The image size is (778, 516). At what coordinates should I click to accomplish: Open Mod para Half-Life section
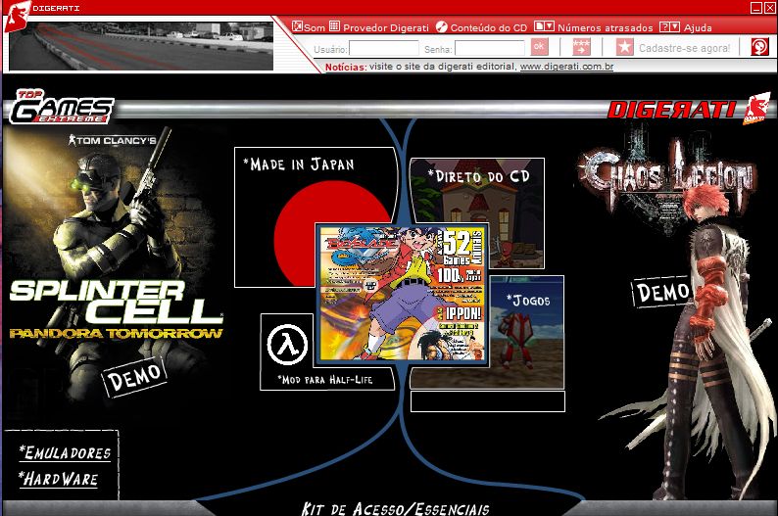(324, 380)
